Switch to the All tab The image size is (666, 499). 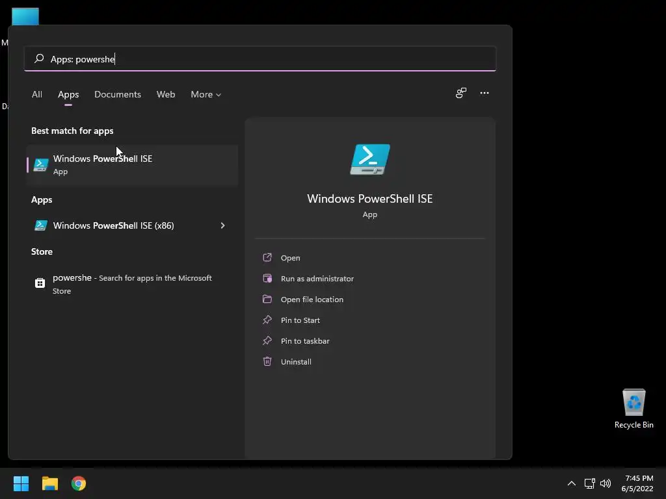[37, 95]
